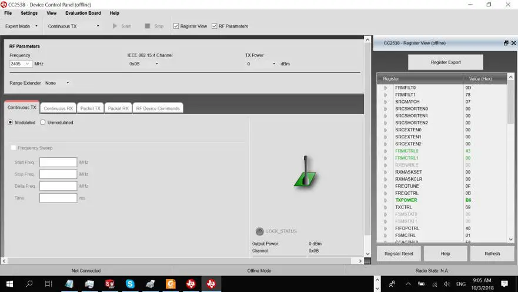This screenshot has width=518, height=292.
Task: Open taskbar search
Action: point(29,284)
